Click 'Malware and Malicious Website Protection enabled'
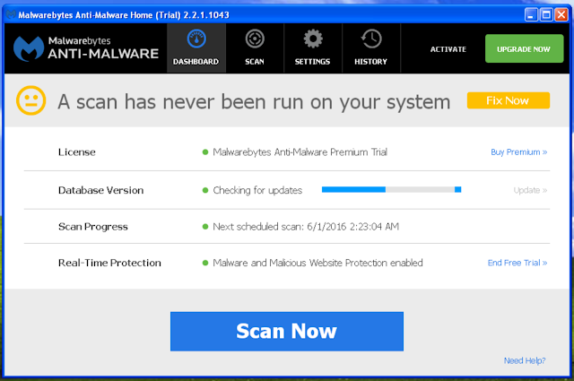574x381 pixels. 317,263
